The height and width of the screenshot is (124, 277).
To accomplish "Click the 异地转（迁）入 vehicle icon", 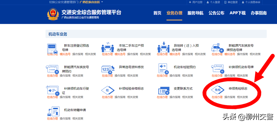I will click(163, 47).
